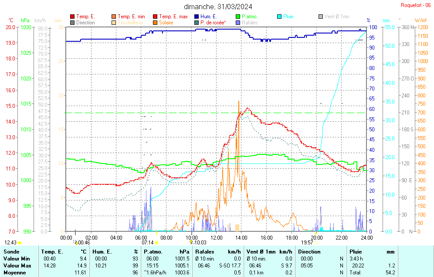
Task: Click the 24:00 time axis label
Action: 366,237
